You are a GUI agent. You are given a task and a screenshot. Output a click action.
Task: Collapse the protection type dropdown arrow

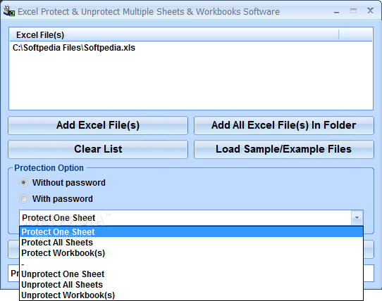[357, 217]
